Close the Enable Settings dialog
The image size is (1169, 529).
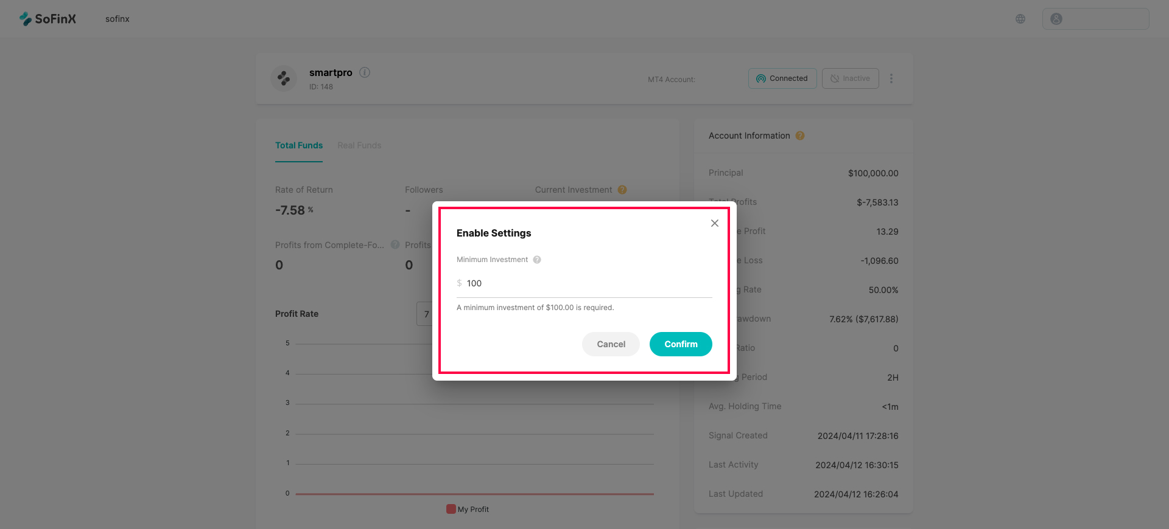click(x=715, y=223)
